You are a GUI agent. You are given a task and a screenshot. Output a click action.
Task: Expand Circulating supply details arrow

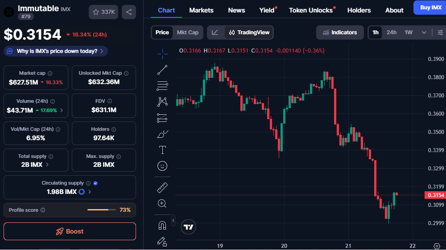(x=90, y=192)
